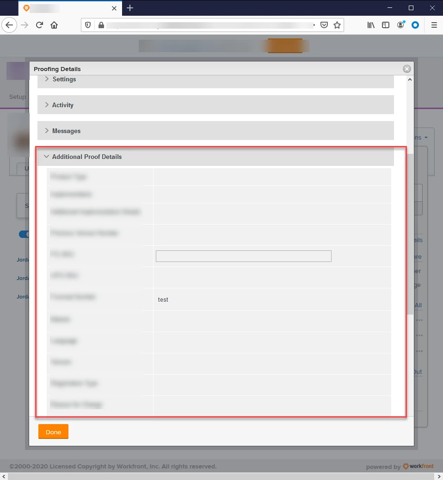Click the site security padlock icon
The width and height of the screenshot is (443, 480).
point(101,25)
